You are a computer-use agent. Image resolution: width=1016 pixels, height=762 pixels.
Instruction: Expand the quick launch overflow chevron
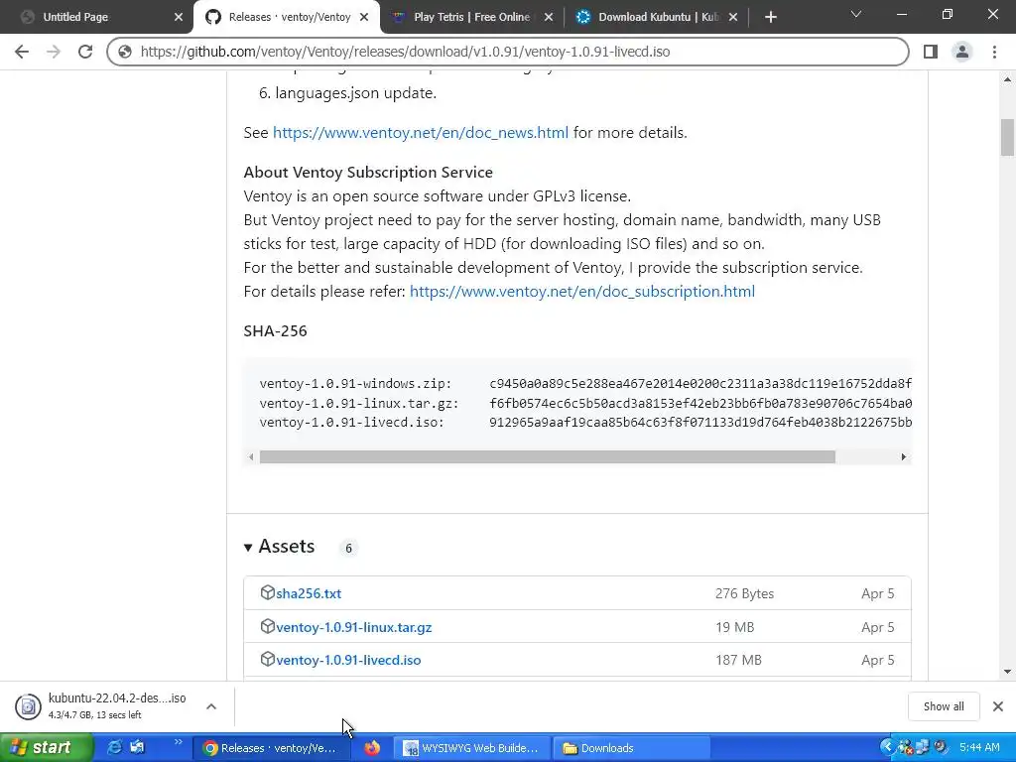[179, 742]
